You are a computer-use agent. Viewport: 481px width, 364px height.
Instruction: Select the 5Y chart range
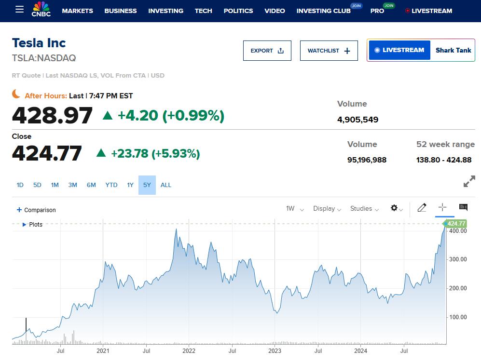pyautogui.click(x=147, y=185)
